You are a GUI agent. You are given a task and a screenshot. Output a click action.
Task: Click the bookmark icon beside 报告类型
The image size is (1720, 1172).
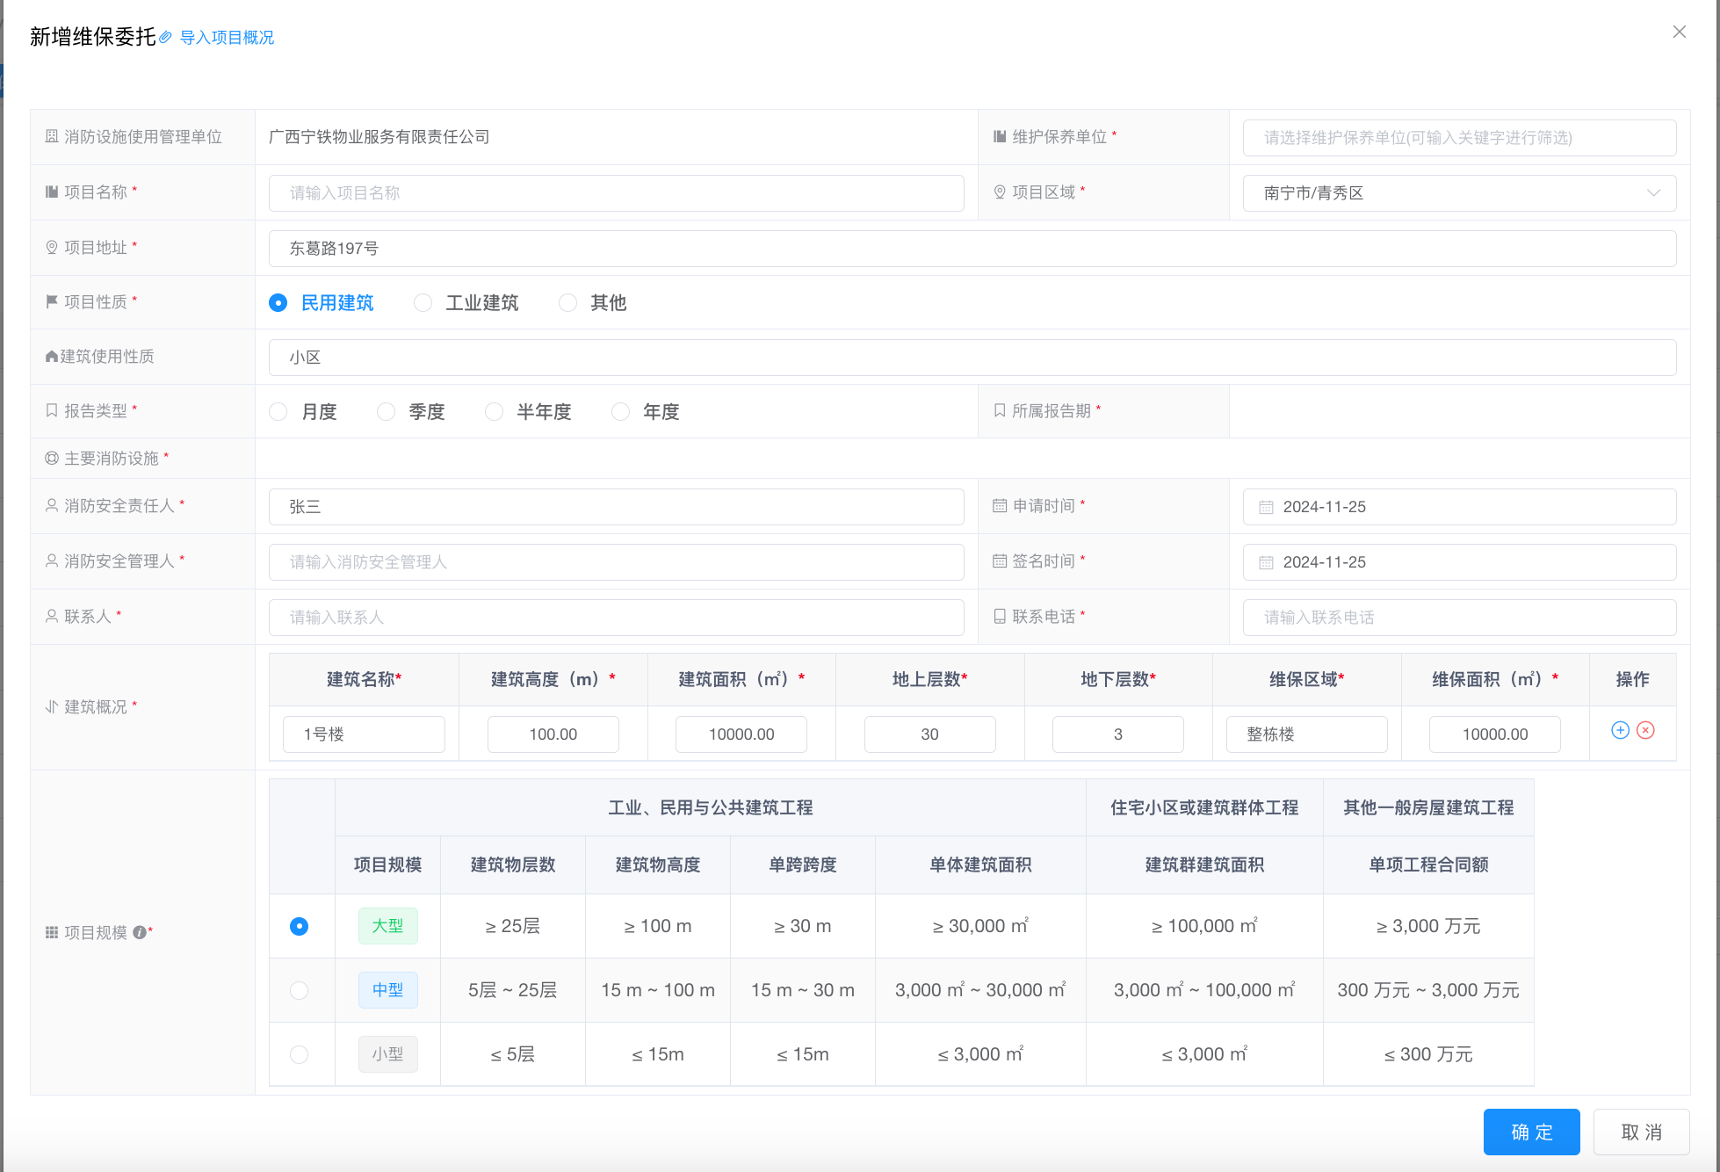52,410
